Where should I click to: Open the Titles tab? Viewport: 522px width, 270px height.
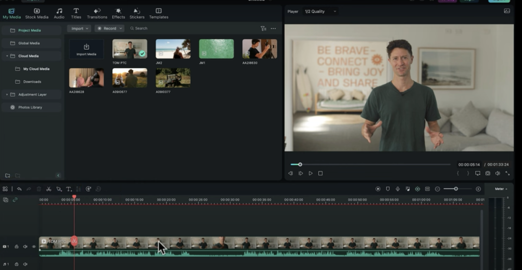point(76,14)
